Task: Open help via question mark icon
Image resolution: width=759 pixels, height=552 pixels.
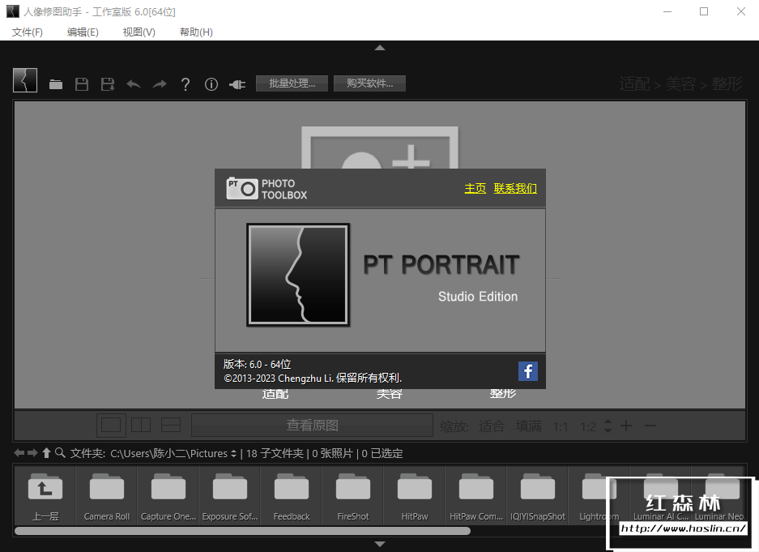Action: pyautogui.click(x=185, y=85)
